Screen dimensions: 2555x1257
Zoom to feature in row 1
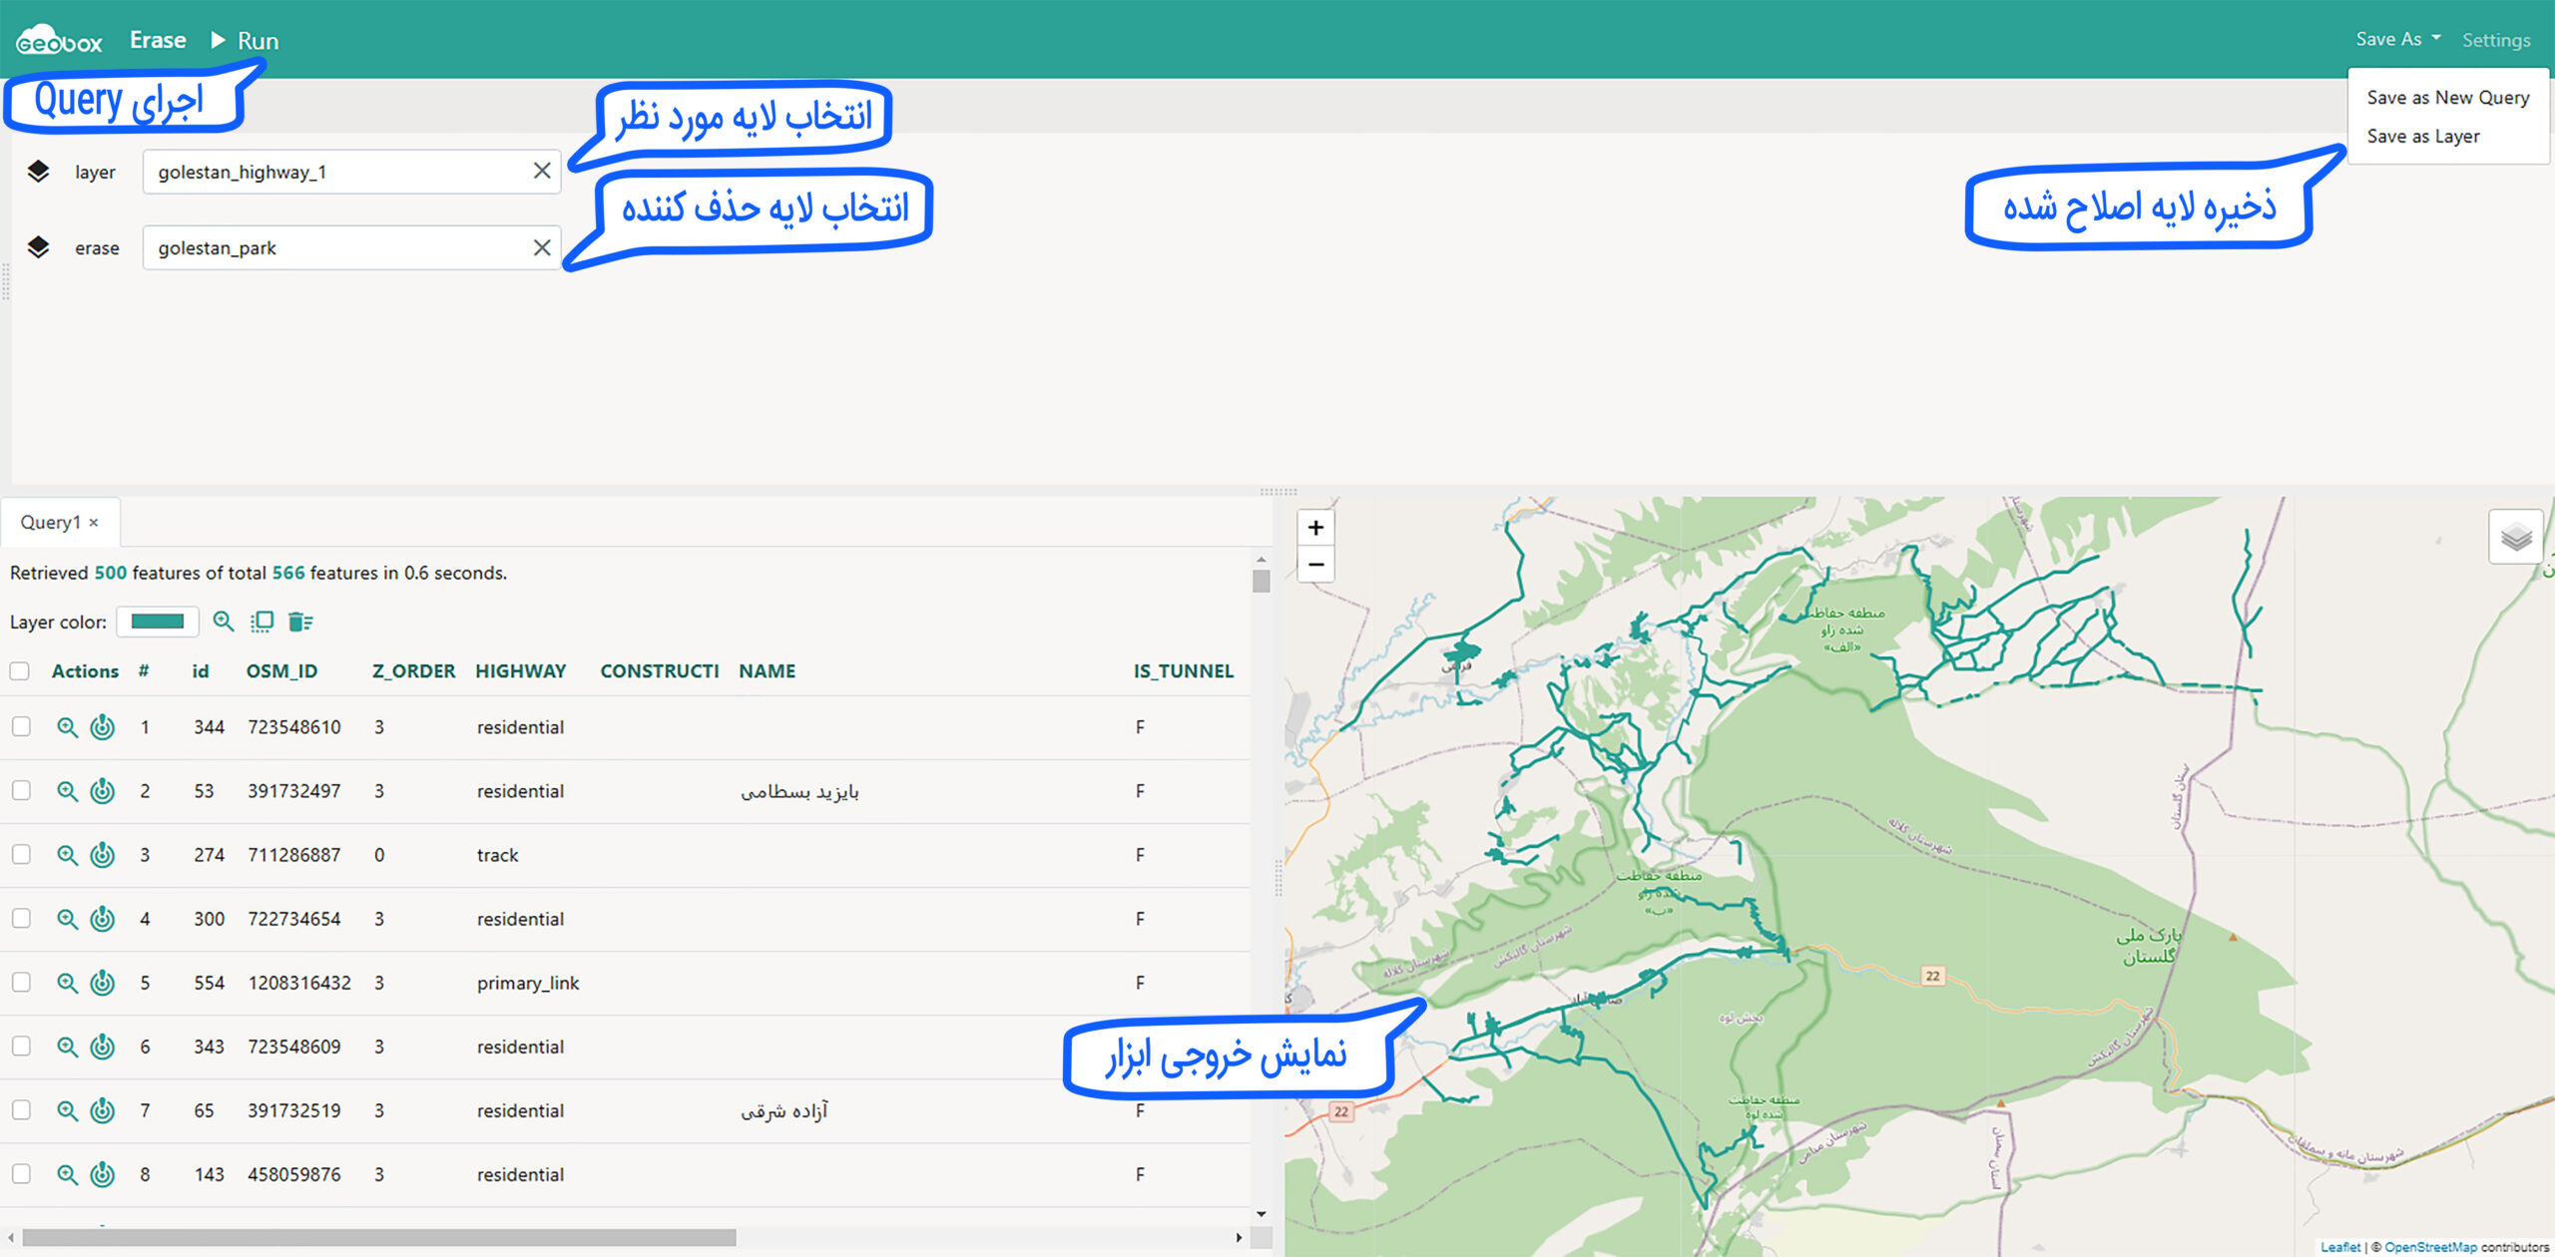[x=67, y=727]
